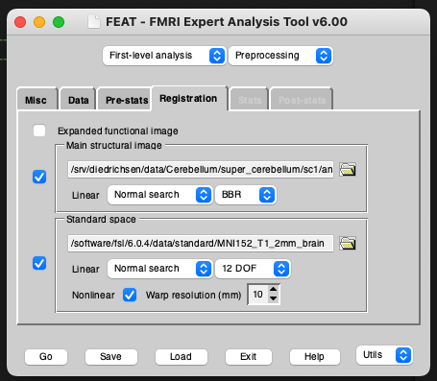Viewport: 437px width, 381px height.
Task: Click the Save button
Action: pos(110,357)
